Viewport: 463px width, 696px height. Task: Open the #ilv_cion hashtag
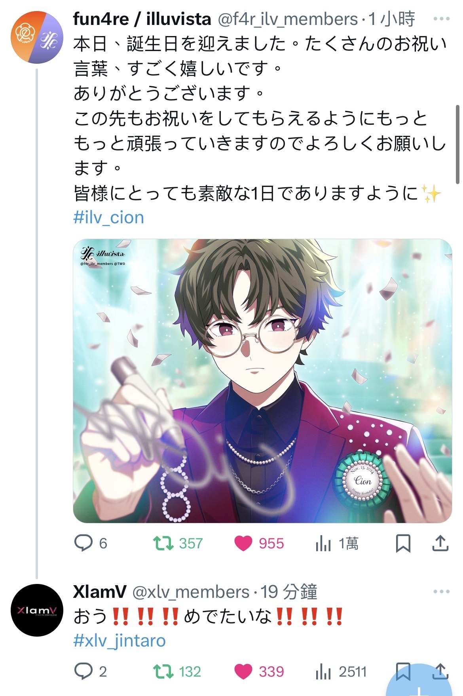pyautogui.click(x=109, y=218)
